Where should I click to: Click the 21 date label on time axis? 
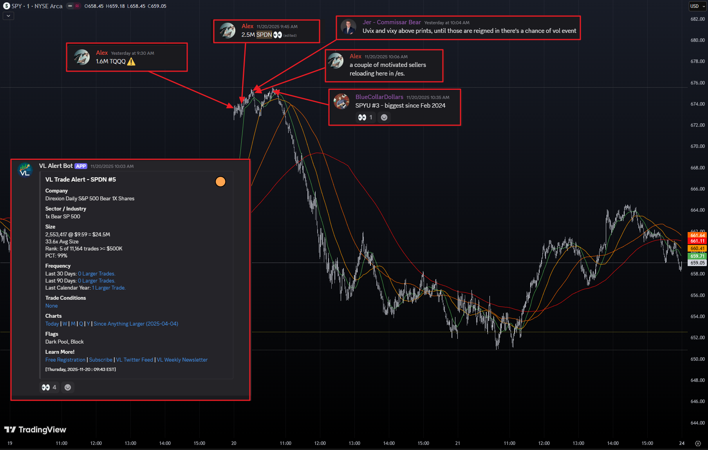pos(458,443)
